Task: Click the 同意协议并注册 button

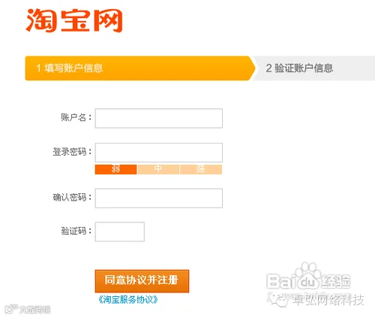Action: (x=142, y=281)
